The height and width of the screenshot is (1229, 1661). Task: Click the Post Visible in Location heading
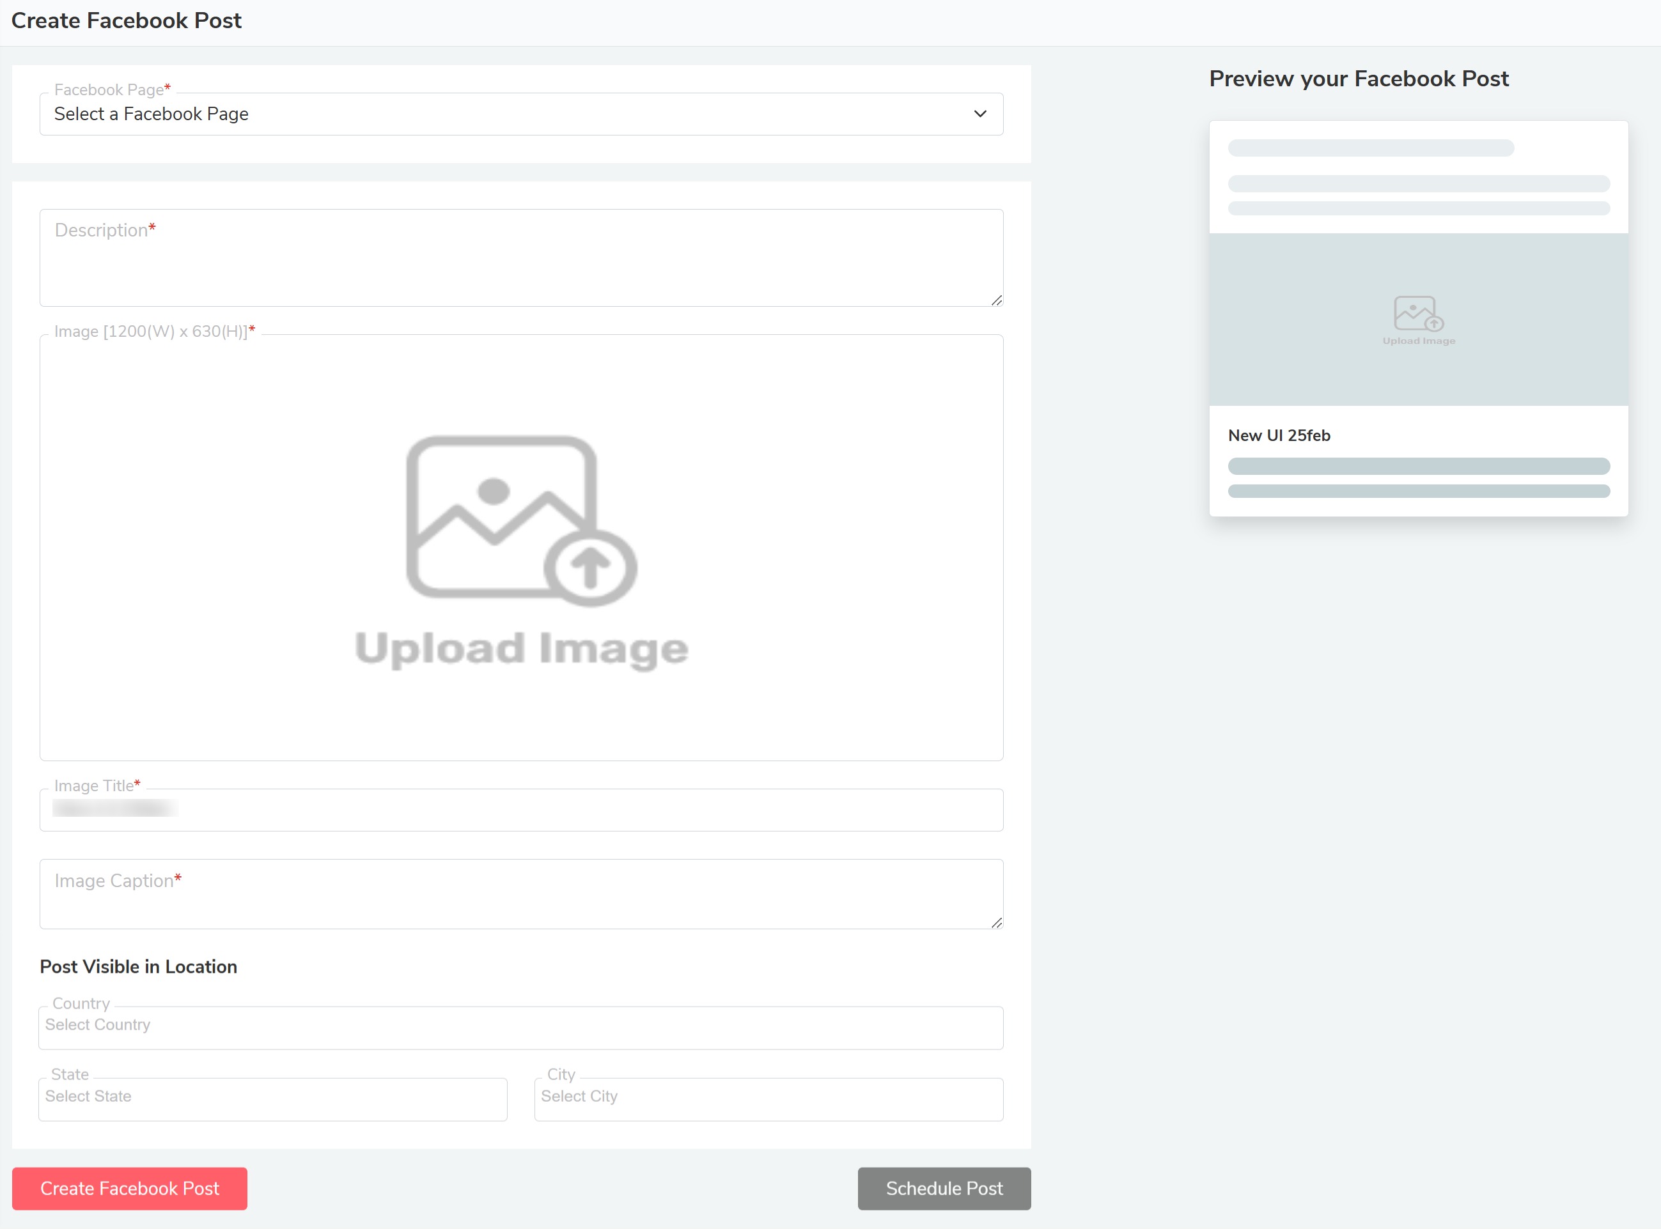[x=138, y=966]
